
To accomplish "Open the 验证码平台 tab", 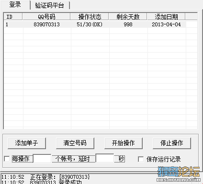I will coord(50,5).
